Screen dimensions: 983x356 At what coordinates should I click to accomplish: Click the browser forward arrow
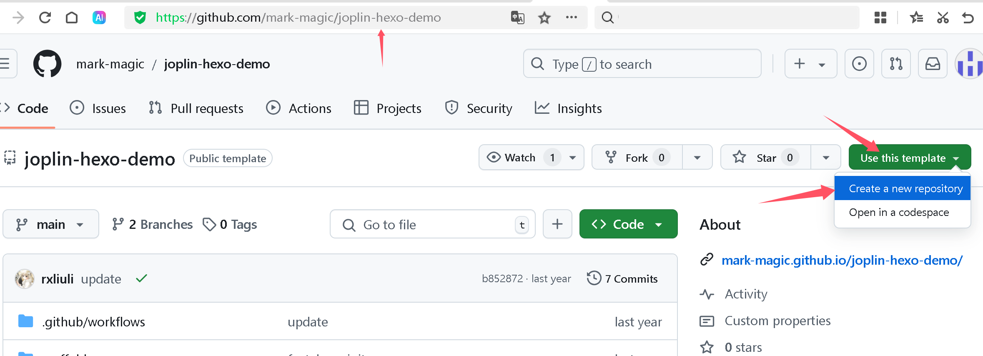(18, 18)
